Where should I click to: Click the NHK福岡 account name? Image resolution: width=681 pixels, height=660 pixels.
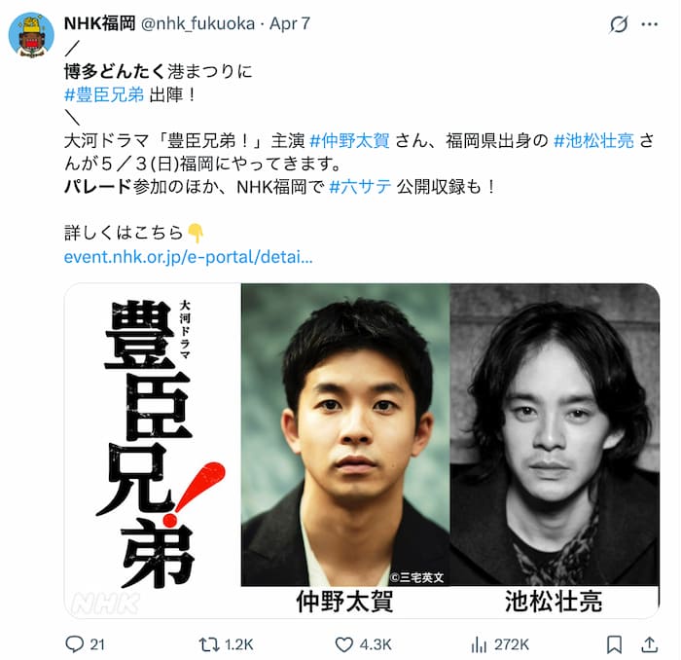(100, 23)
